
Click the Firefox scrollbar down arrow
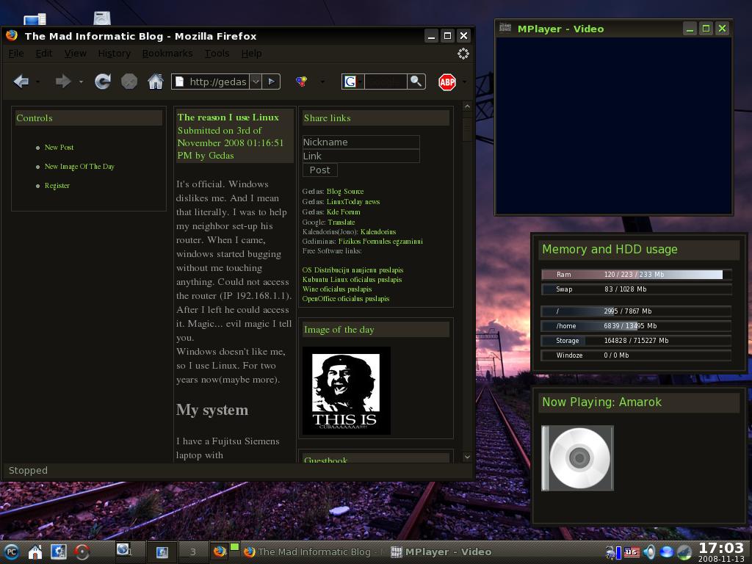click(467, 457)
